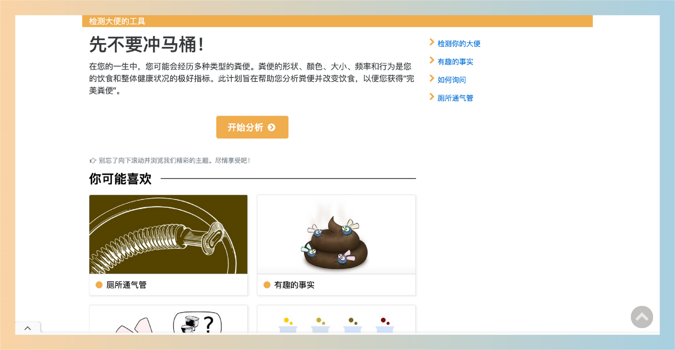
Task: Open the poop with flies illustration thumbnail
Action: pos(336,234)
